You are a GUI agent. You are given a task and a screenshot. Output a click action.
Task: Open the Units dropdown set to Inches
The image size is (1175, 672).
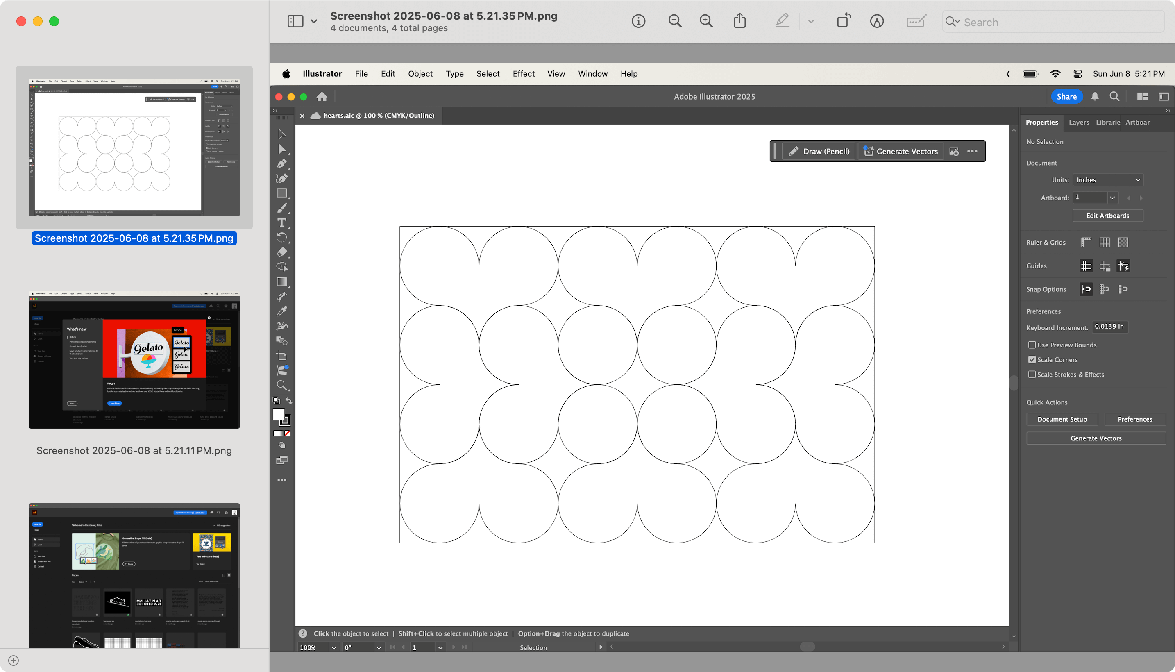(x=1108, y=180)
